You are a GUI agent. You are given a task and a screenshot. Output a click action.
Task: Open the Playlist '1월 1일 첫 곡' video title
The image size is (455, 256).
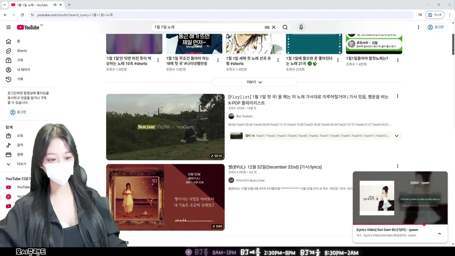308,100
